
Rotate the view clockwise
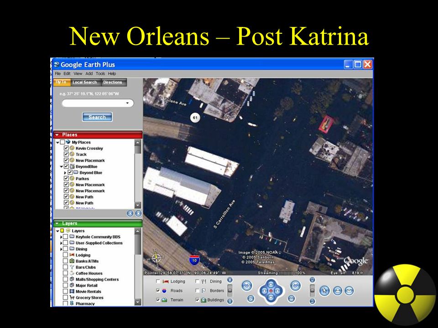point(296,286)
